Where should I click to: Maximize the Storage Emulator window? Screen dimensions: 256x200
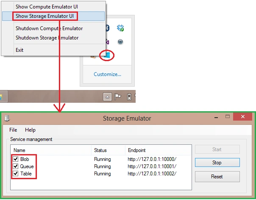tap(228, 116)
